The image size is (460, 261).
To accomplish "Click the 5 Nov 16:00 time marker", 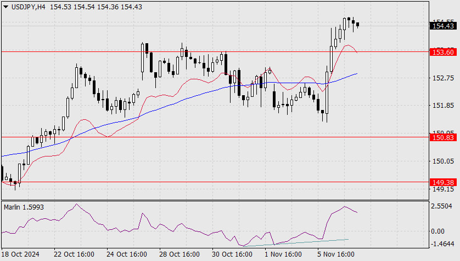I will tap(336, 254).
